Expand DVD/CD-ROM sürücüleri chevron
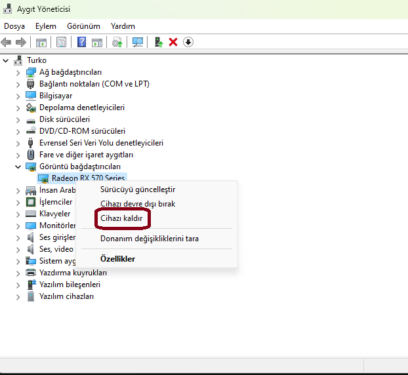This screenshot has height=375, width=408. pyautogui.click(x=18, y=132)
